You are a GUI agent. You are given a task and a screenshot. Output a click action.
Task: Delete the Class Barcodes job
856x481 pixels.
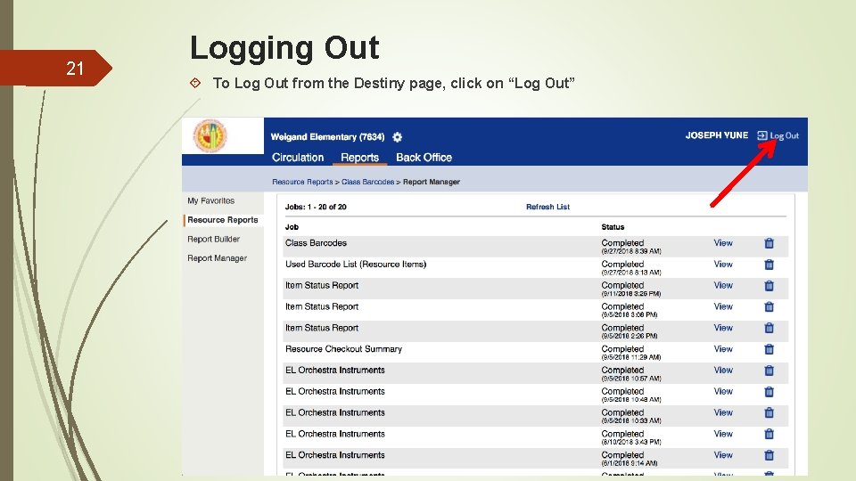coord(770,243)
